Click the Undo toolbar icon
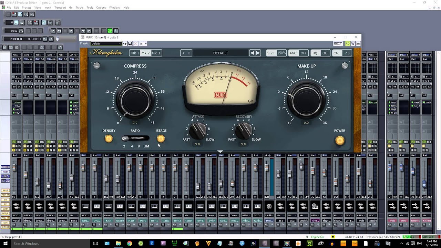Image resolution: width=441 pixels, height=248 pixels. (42, 47)
